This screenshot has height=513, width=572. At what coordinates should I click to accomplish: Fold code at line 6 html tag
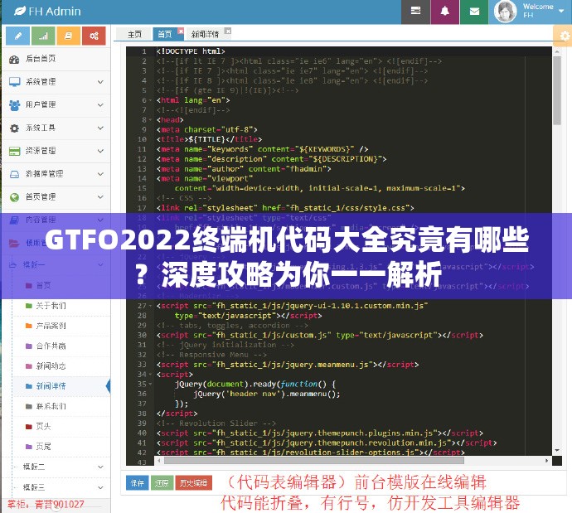coord(150,100)
